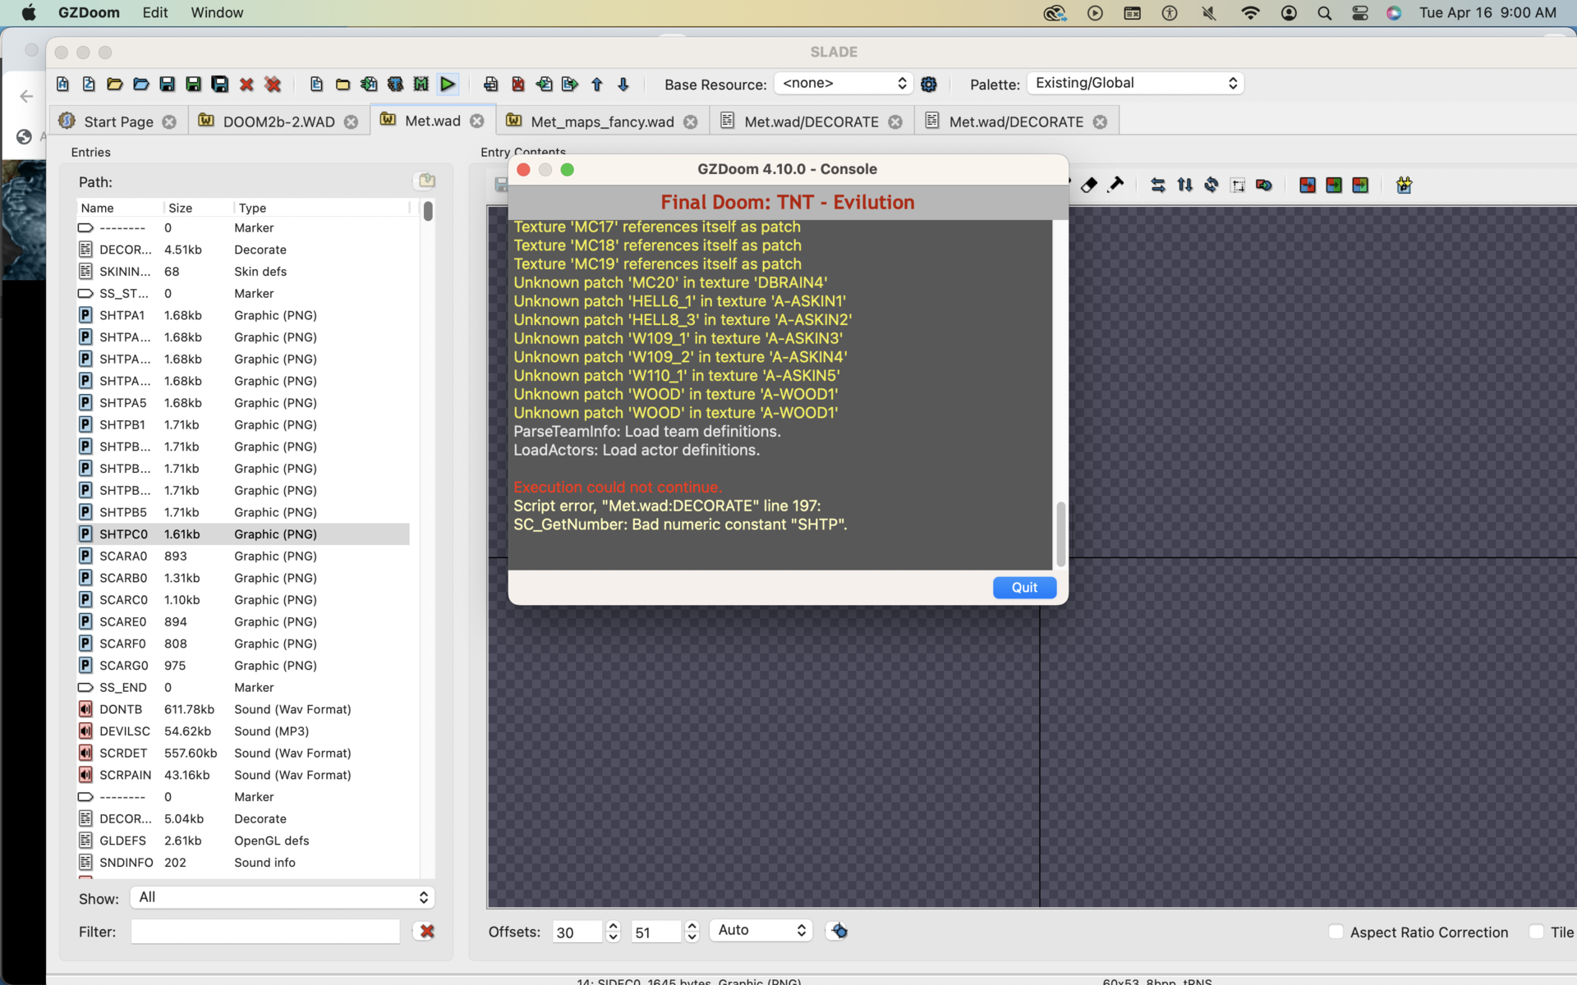The image size is (1577, 985).
Task: Click the rotate image icon
Action: pos(1211,186)
